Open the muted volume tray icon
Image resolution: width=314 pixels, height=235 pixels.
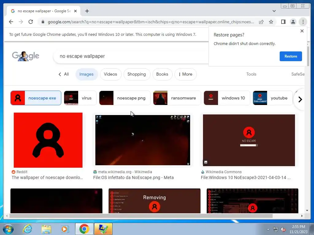(x=283, y=229)
